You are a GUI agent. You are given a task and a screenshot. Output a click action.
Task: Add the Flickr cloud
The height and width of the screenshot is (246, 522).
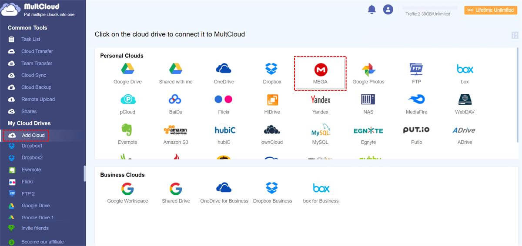tap(224, 103)
